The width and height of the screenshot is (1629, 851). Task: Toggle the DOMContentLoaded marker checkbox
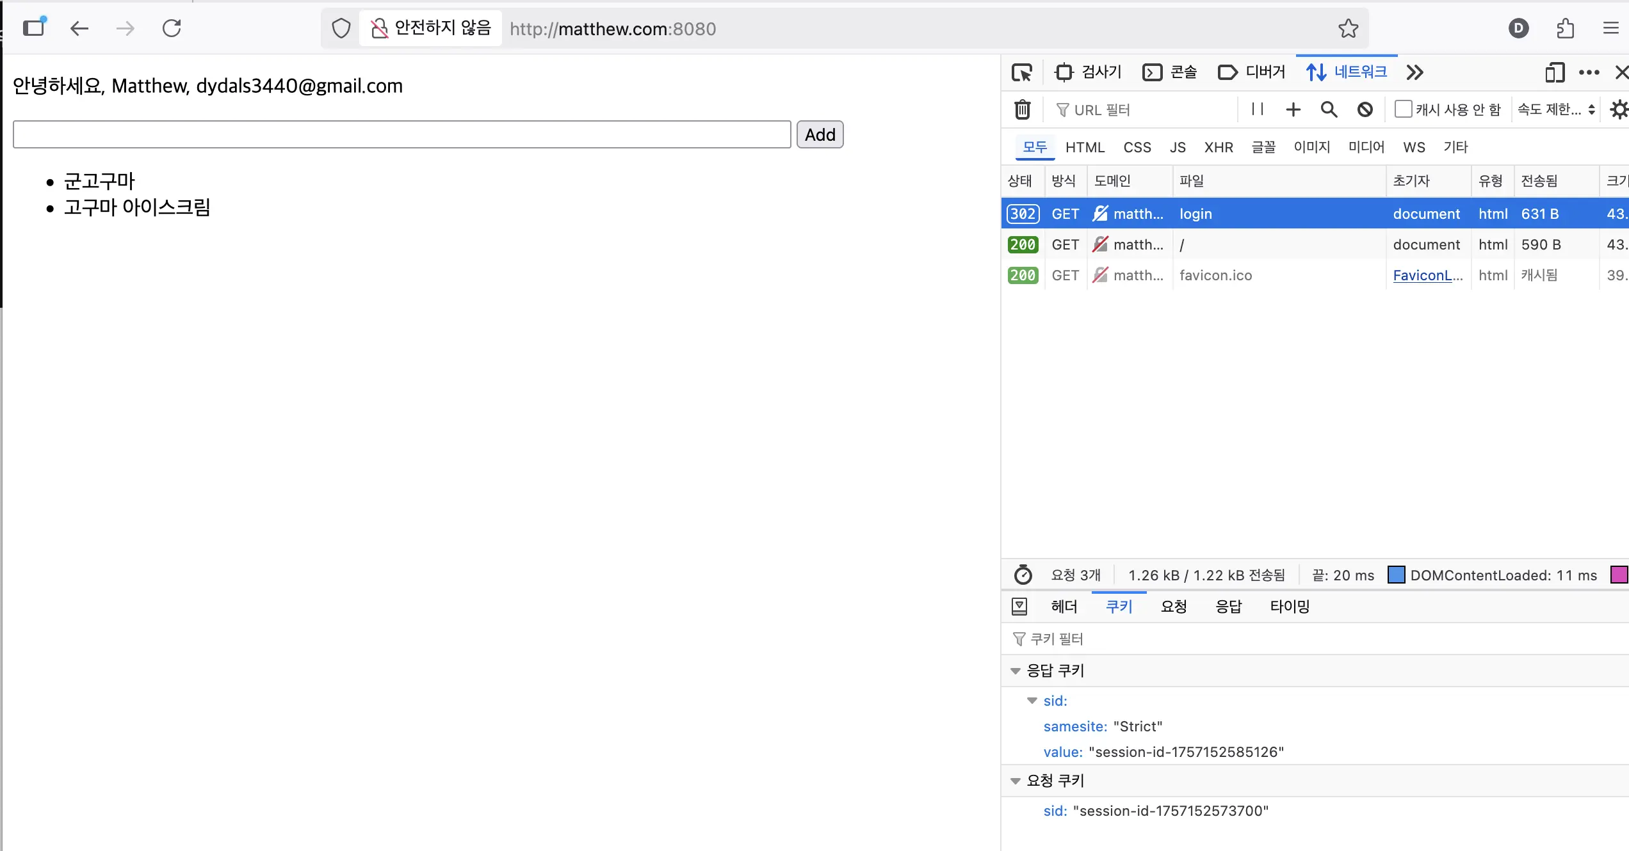[x=1396, y=575]
